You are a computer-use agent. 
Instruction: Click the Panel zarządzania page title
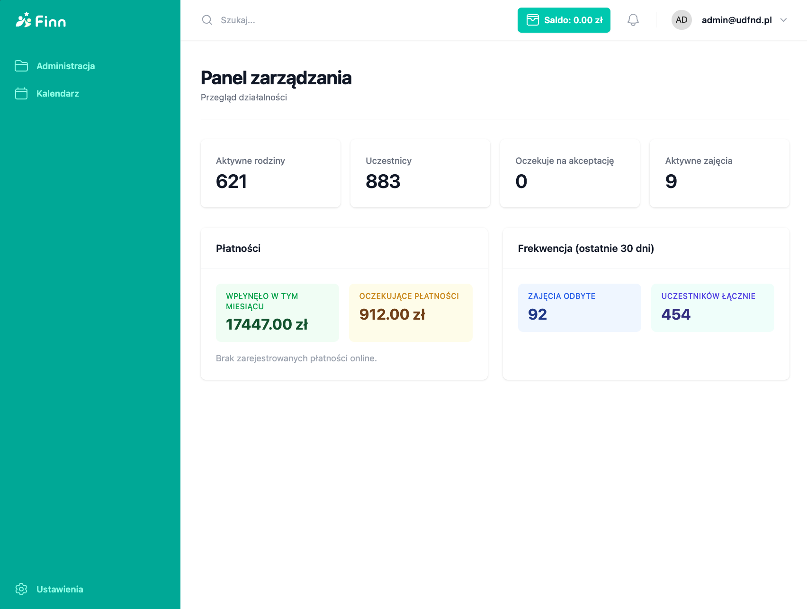pyautogui.click(x=276, y=78)
